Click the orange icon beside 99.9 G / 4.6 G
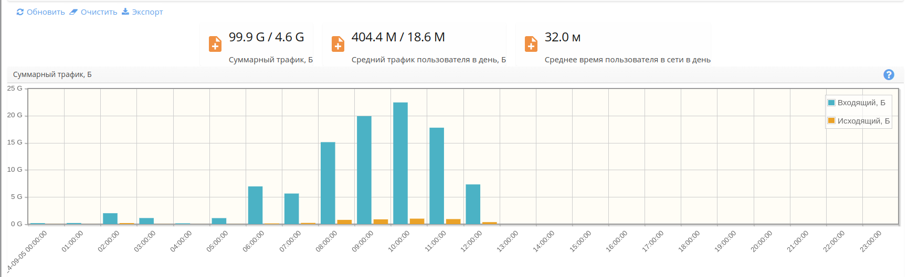The height and width of the screenshot is (277, 908). pos(215,44)
